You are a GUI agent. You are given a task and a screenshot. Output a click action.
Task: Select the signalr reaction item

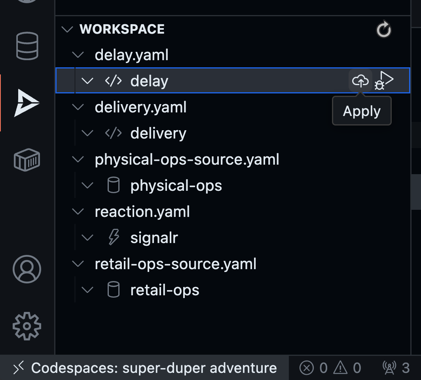pos(154,238)
